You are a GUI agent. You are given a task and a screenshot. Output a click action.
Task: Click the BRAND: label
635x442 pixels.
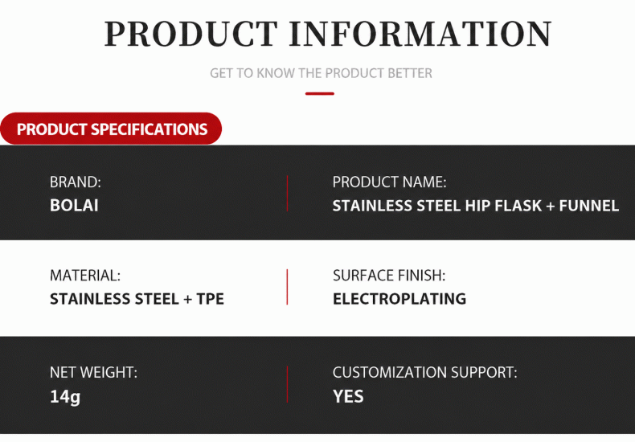[76, 182]
